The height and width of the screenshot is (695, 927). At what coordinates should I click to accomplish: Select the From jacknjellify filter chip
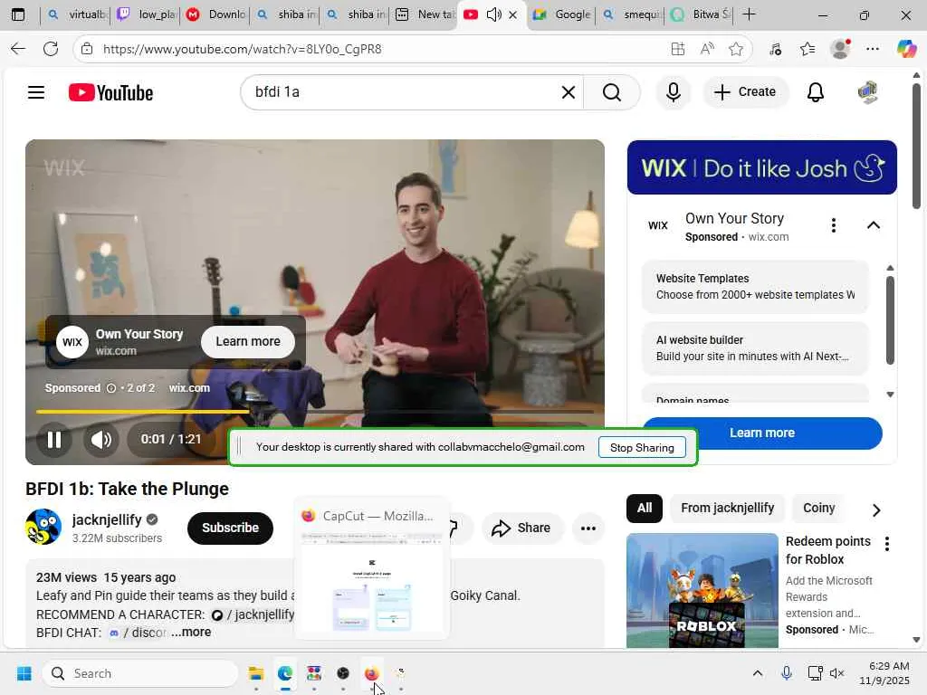pyautogui.click(x=727, y=509)
